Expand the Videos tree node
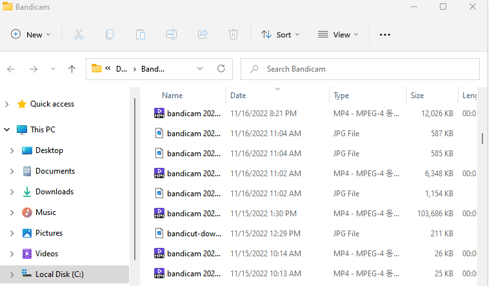Screen dimensions: 494x286 (x=12, y=254)
